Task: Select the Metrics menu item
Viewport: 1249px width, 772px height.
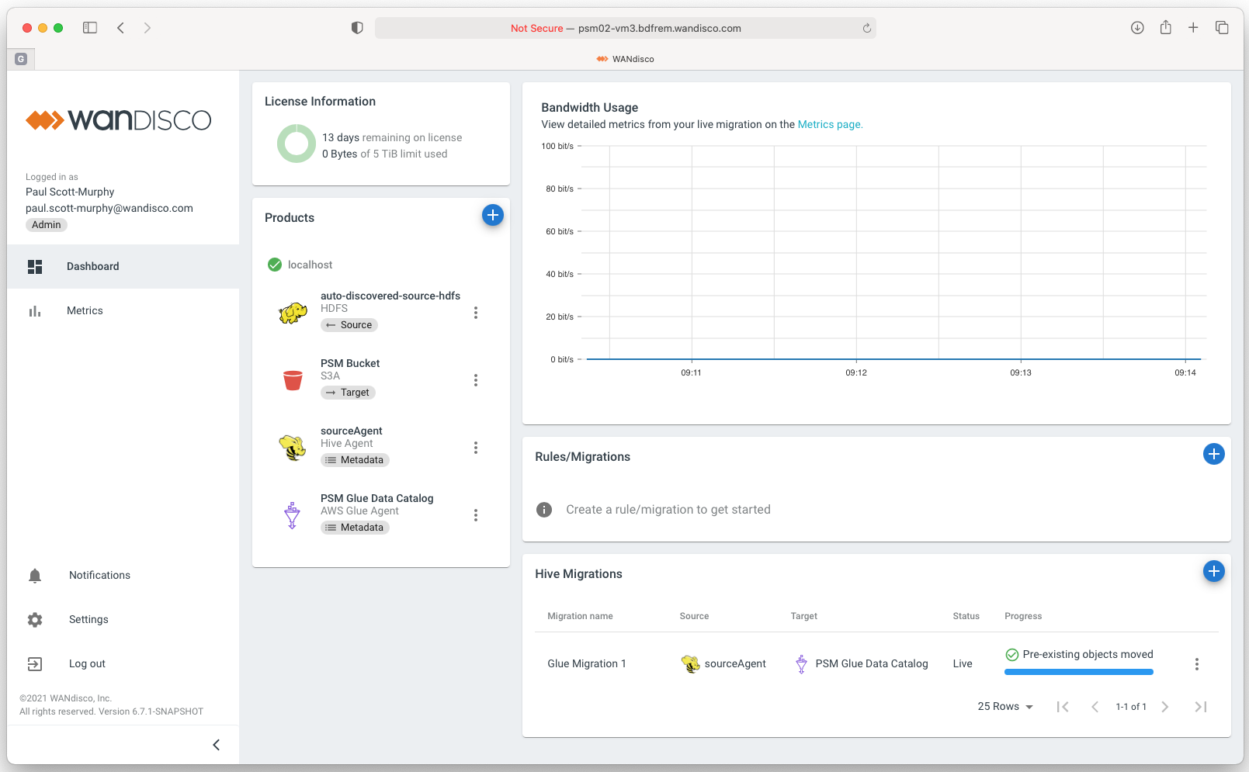Action: coord(123,311)
